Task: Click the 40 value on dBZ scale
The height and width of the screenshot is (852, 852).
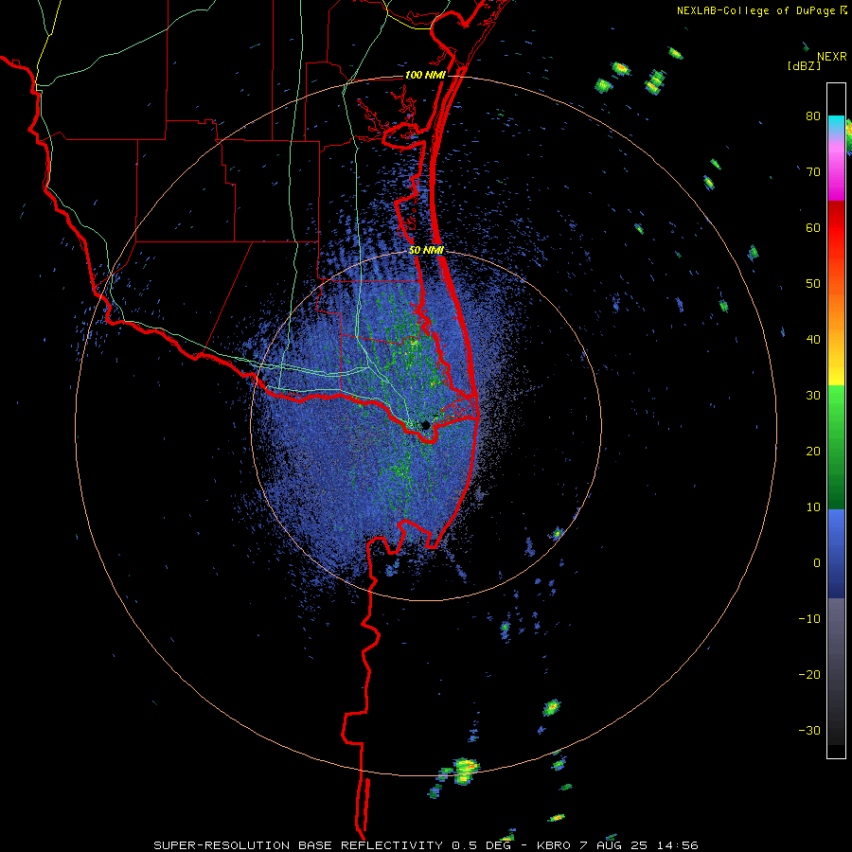Action: 813,340
